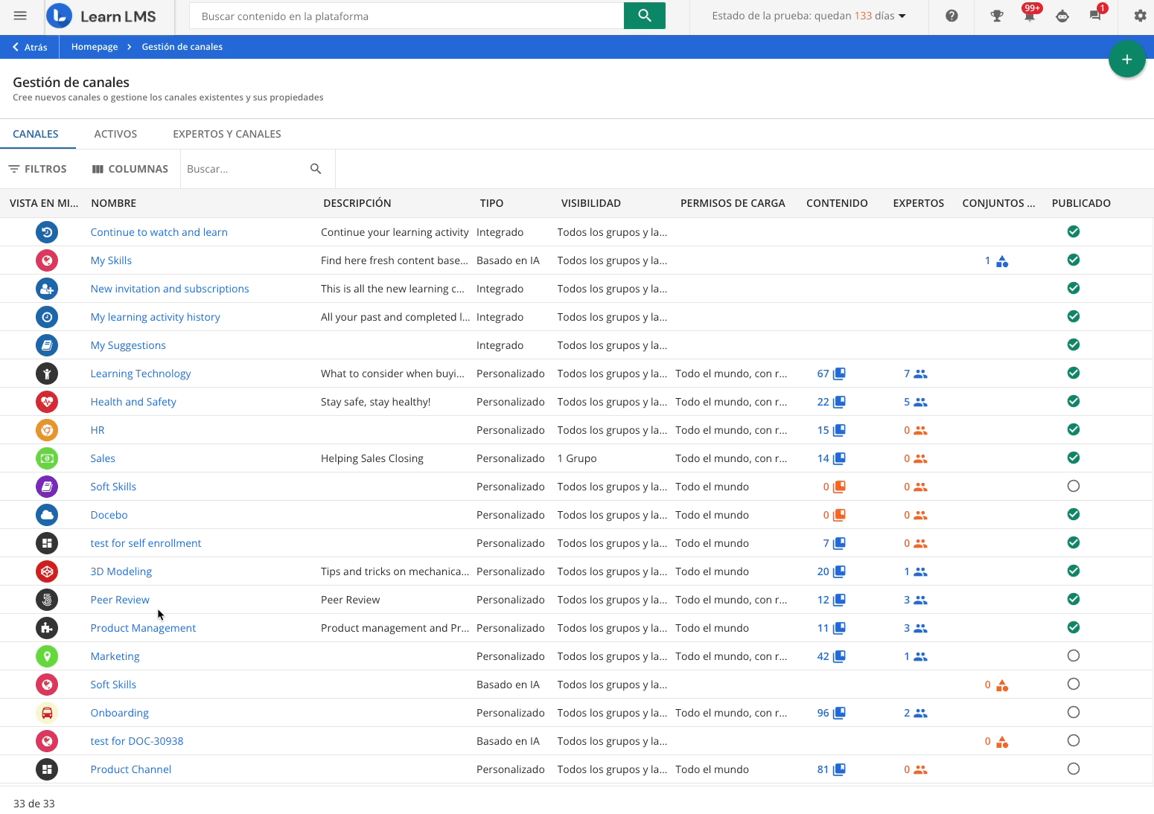Open New invitation and subscriptions channel
This screenshot has height=814, width=1154.
tap(170, 289)
